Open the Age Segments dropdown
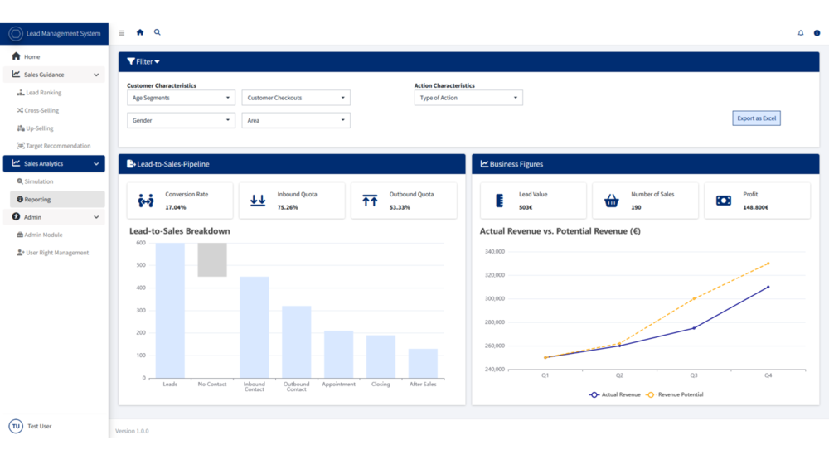 pyautogui.click(x=181, y=98)
